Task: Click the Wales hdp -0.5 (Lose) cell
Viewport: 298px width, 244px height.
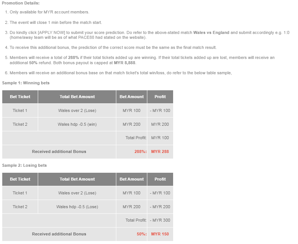Action: pos(77,207)
